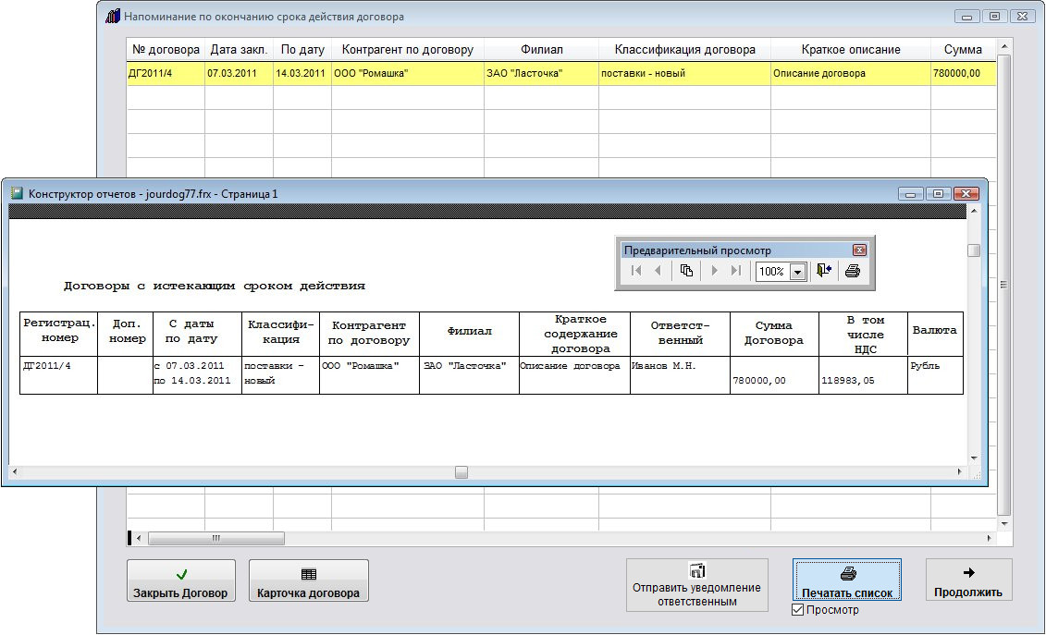
Task: Click the Close Preview door icon
Action: click(x=824, y=271)
